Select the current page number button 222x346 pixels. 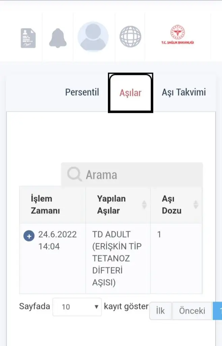[x=218, y=311]
